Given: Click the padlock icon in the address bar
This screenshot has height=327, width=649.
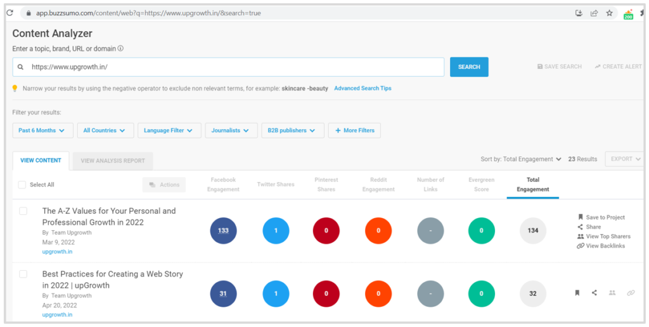Looking at the screenshot, I should [29, 13].
